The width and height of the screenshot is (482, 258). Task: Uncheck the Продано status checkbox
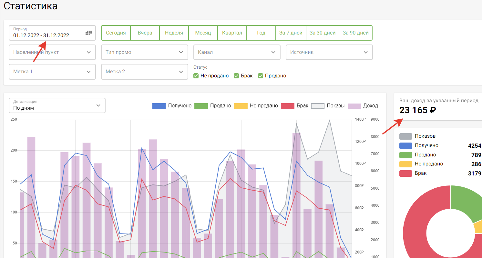261,76
